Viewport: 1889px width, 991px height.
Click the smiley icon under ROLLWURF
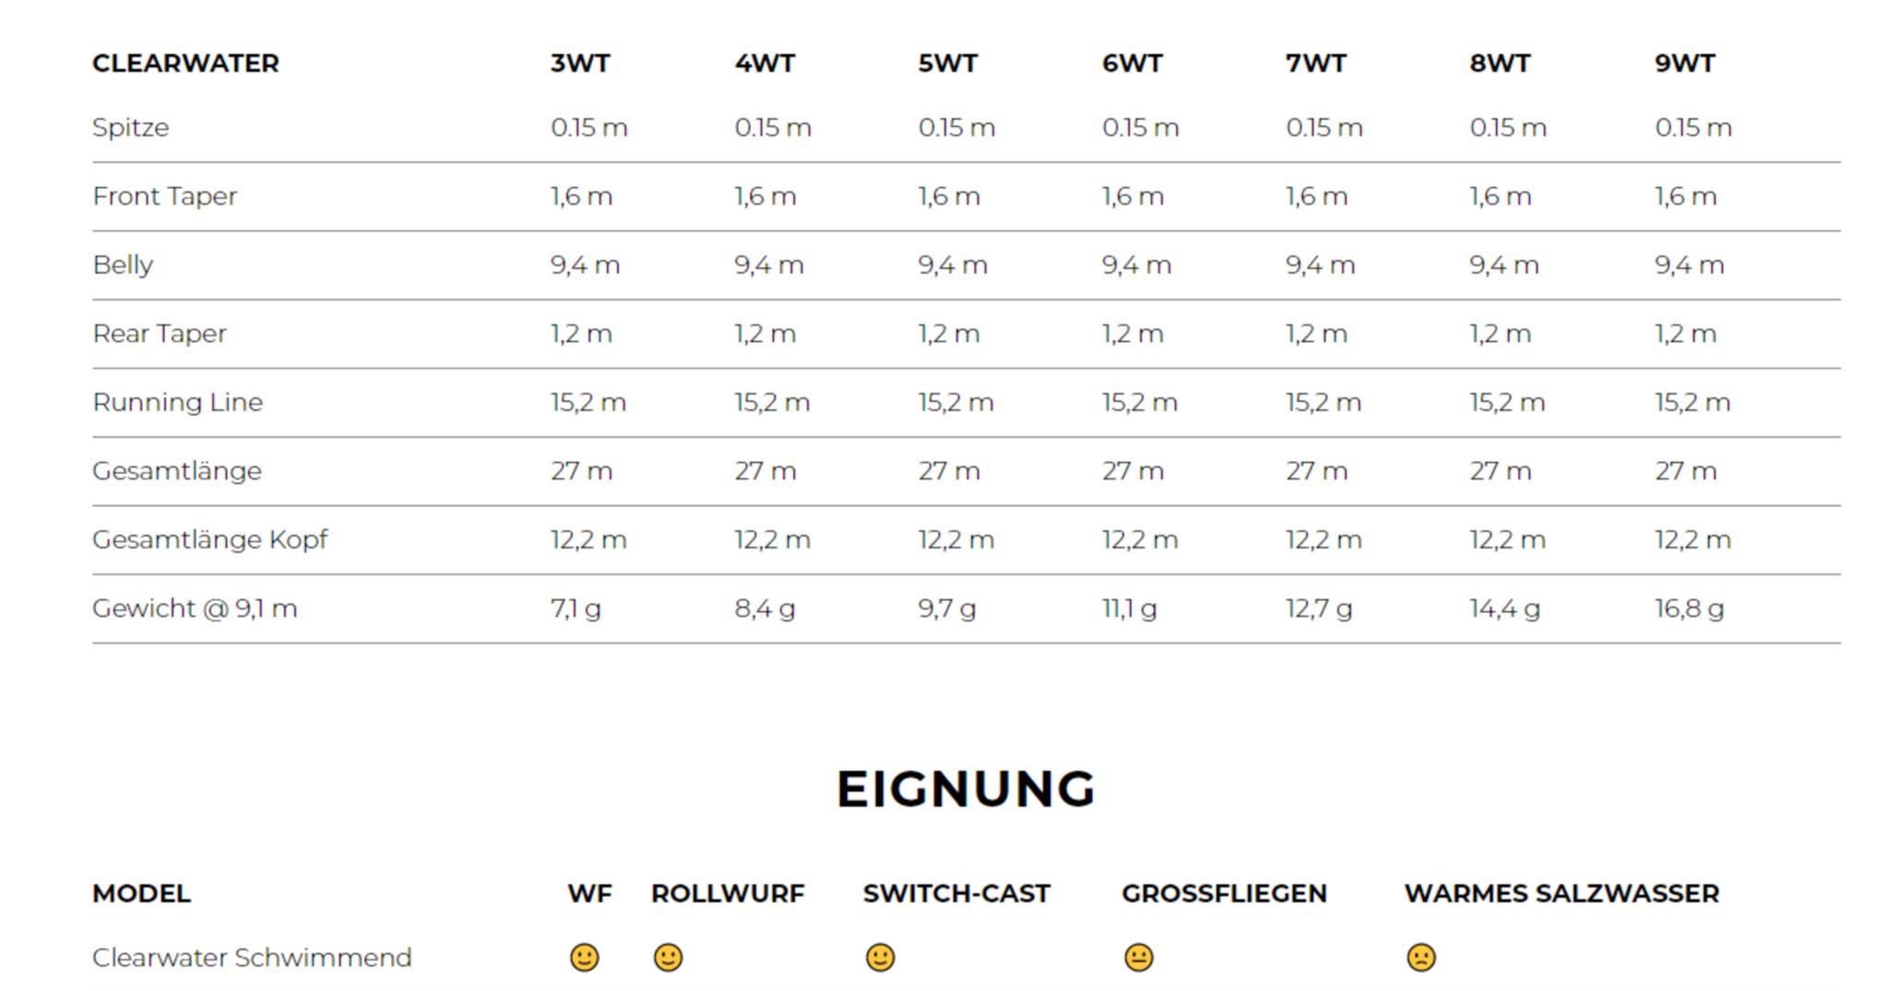point(668,958)
